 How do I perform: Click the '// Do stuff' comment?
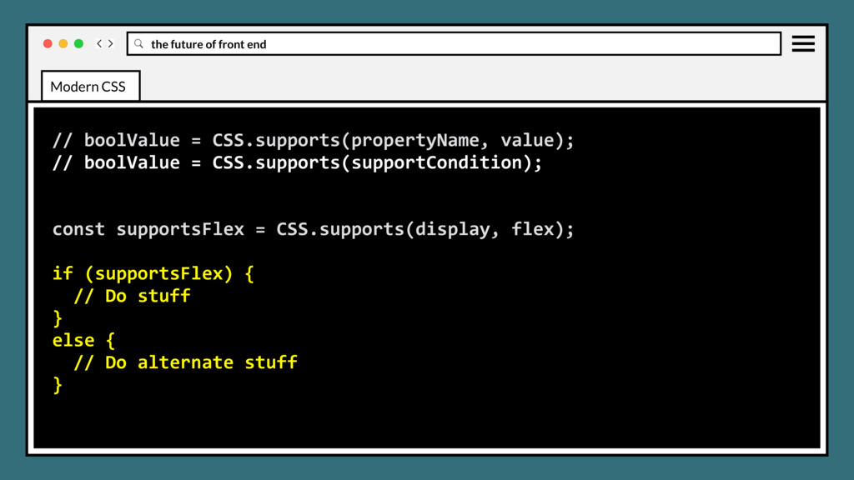pos(132,296)
